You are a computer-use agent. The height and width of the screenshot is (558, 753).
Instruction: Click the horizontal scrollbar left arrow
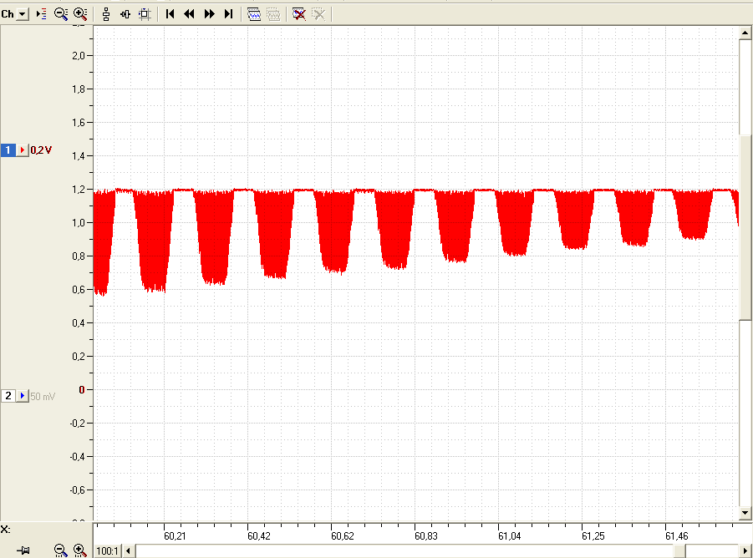coord(128,550)
